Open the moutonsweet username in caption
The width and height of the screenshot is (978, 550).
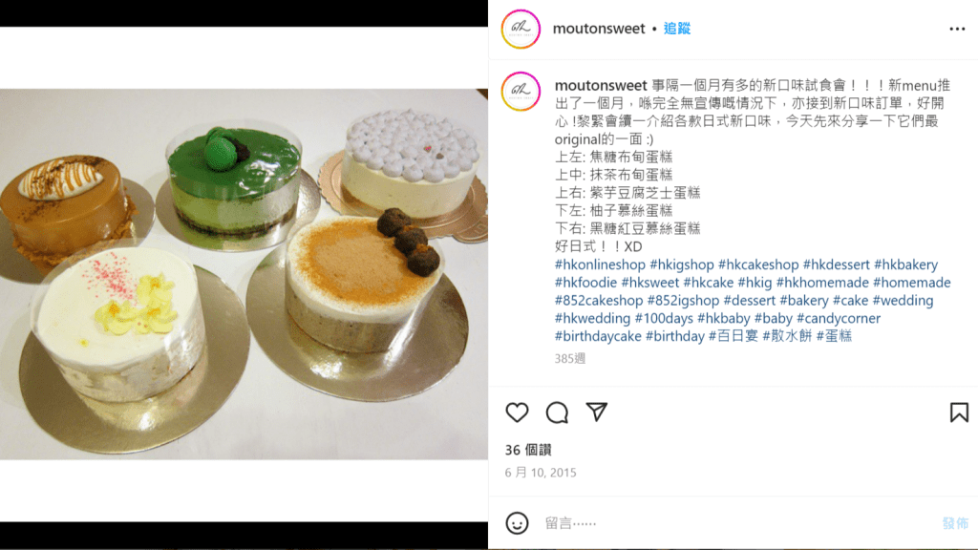click(601, 85)
